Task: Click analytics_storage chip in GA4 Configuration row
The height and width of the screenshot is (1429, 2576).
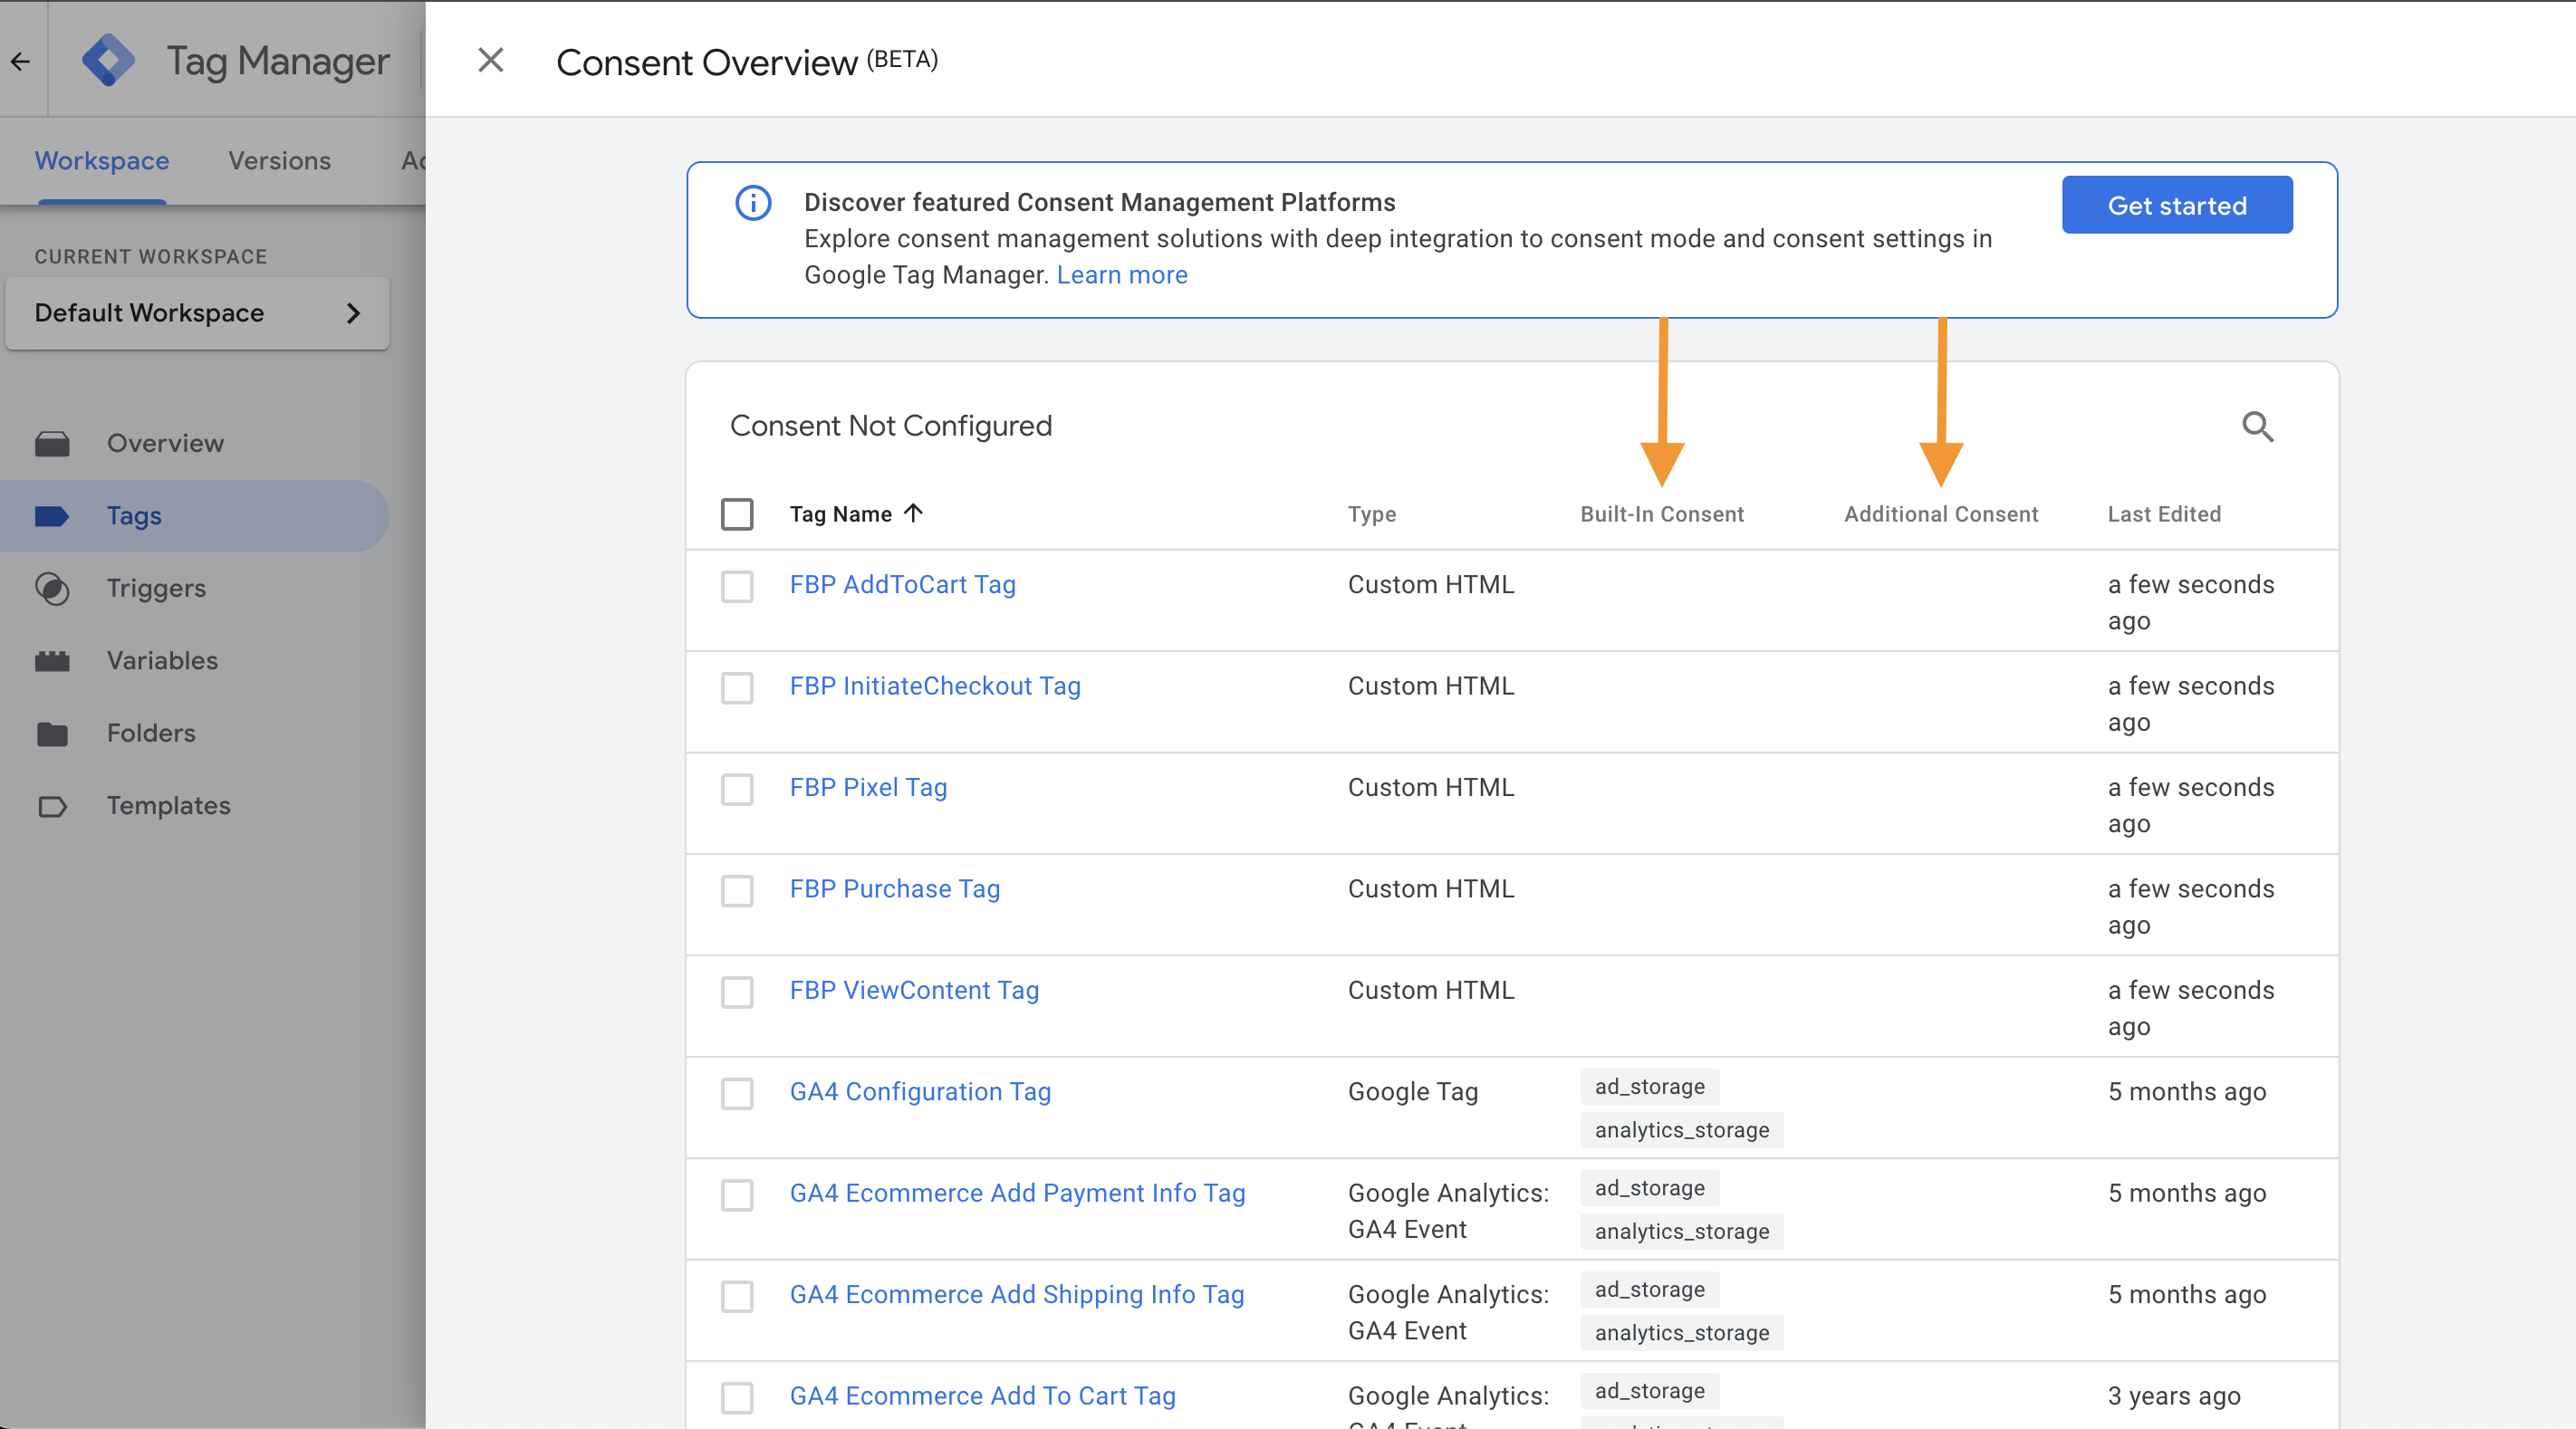Action: click(x=1681, y=1131)
